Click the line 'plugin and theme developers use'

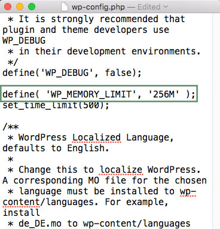85,30
